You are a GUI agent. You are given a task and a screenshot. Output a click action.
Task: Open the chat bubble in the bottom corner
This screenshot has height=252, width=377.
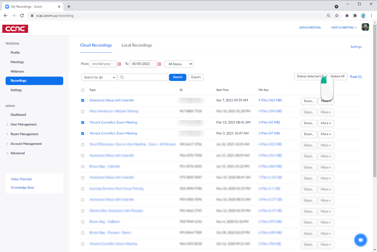(360, 240)
